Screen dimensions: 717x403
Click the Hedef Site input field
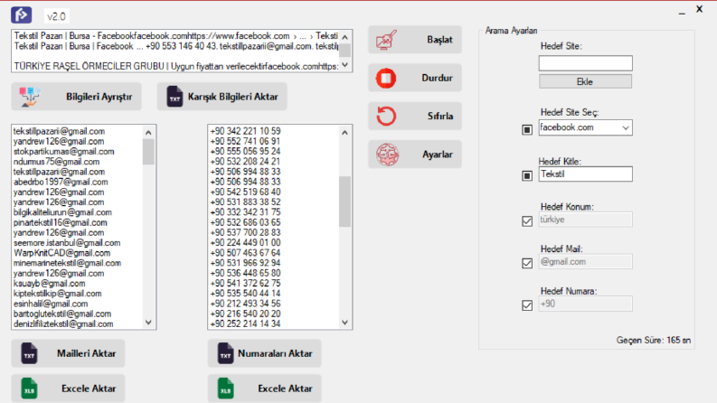[x=586, y=63]
